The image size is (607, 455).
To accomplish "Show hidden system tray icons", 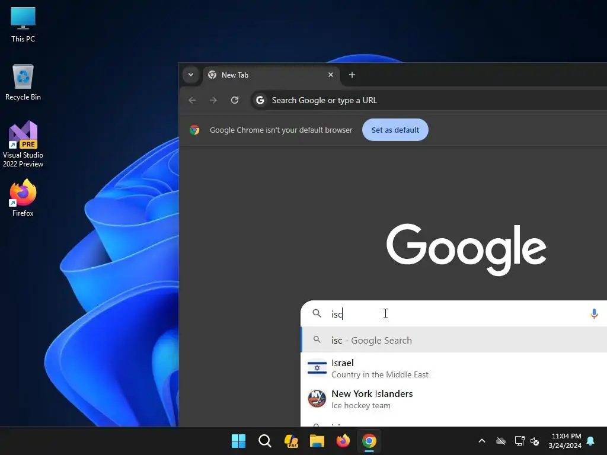I will tap(482, 441).
